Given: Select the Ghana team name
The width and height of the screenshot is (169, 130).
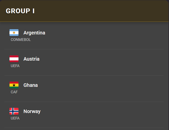Looking at the screenshot, I should tap(30, 85).
